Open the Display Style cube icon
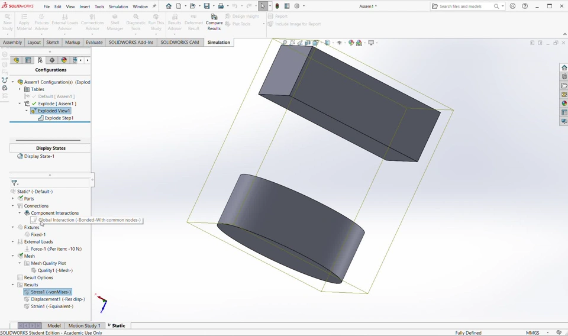 click(327, 43)
